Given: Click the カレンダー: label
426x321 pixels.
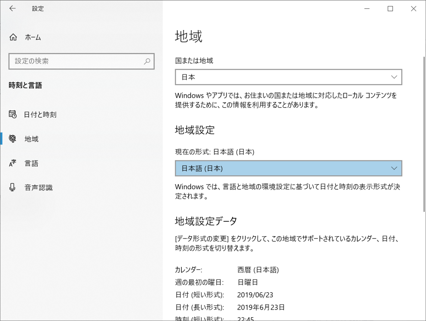Looking at the screenshot, I should pos(189,270).
